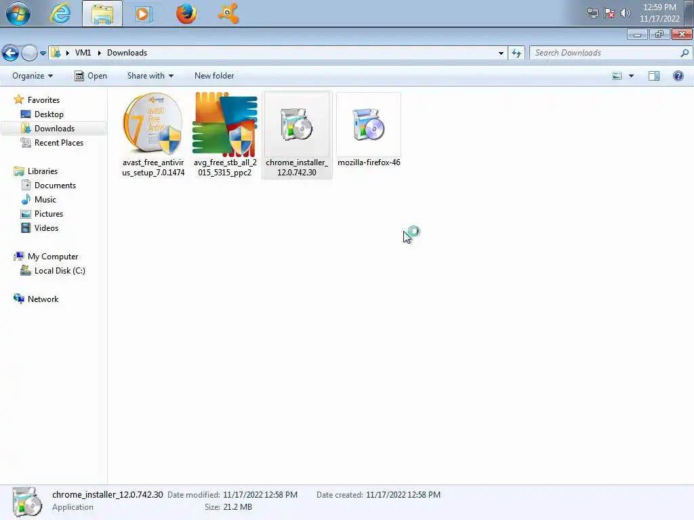This screenshot has height=520, width=694.
Task: Open the address bar history dropdown
Action: click(501, 53)
